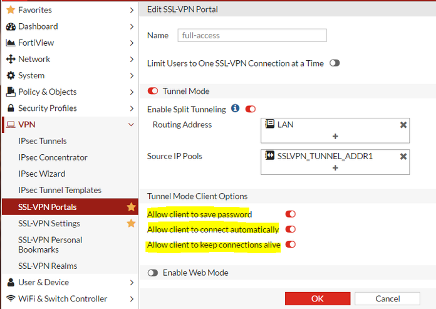Viewport: 436px width, 309px height.
Task: Toggle Limit Users to One SSL-VPN Connection
Action: point(335,63)
